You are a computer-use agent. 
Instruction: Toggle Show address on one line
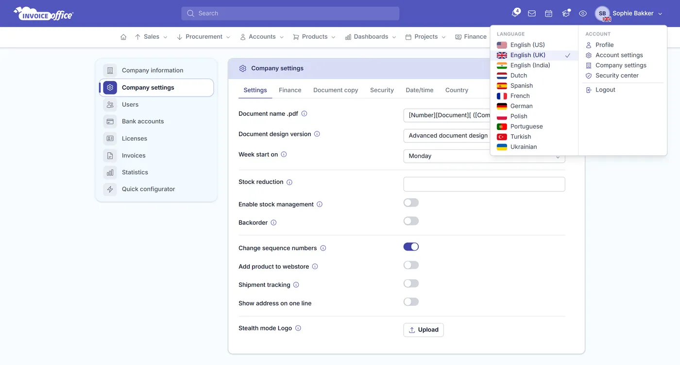[x=411, y=302]
